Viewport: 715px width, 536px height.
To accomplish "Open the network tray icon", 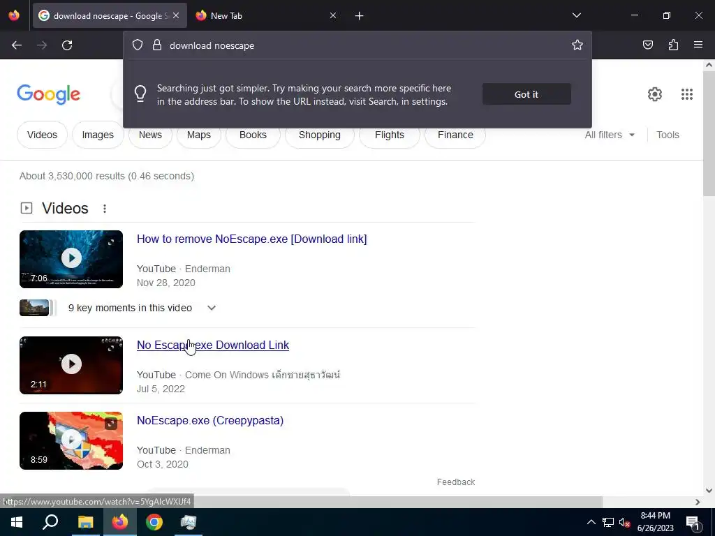I will tap(608, 522).
